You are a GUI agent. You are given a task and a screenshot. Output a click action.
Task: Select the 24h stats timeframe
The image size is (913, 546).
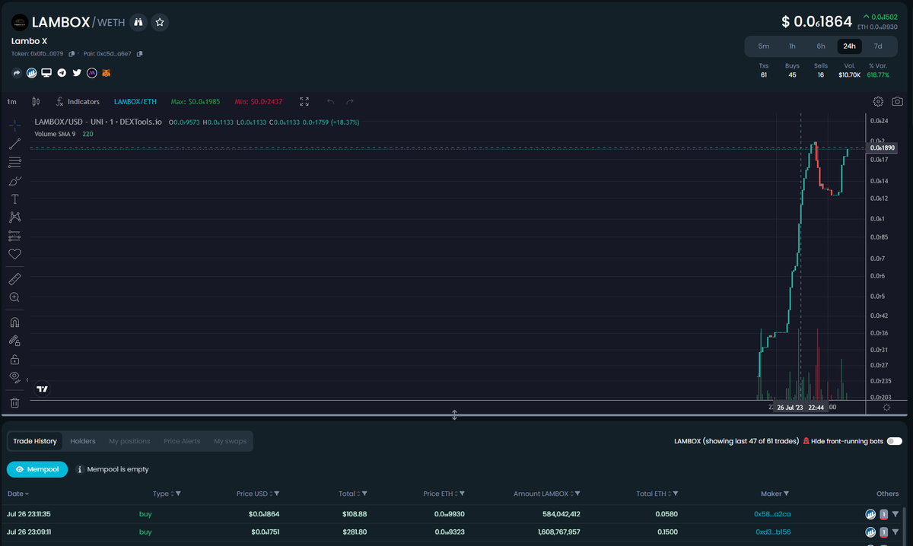[x=849, y=46]
